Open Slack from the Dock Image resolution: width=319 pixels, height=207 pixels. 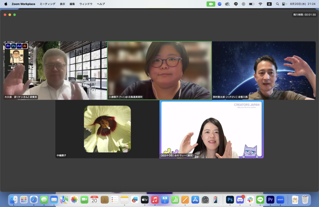(250, 200)
